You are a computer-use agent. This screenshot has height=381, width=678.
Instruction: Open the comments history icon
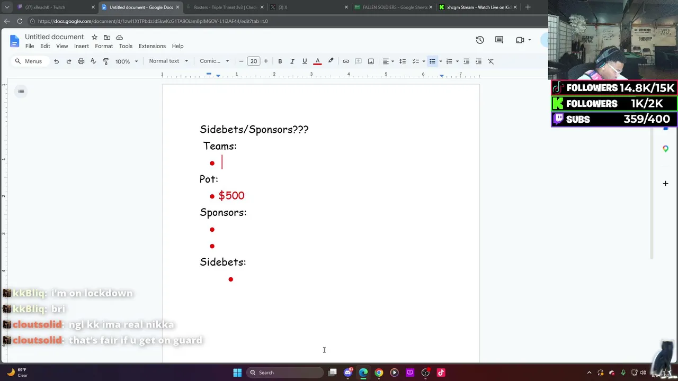click(x=499, y=40)
